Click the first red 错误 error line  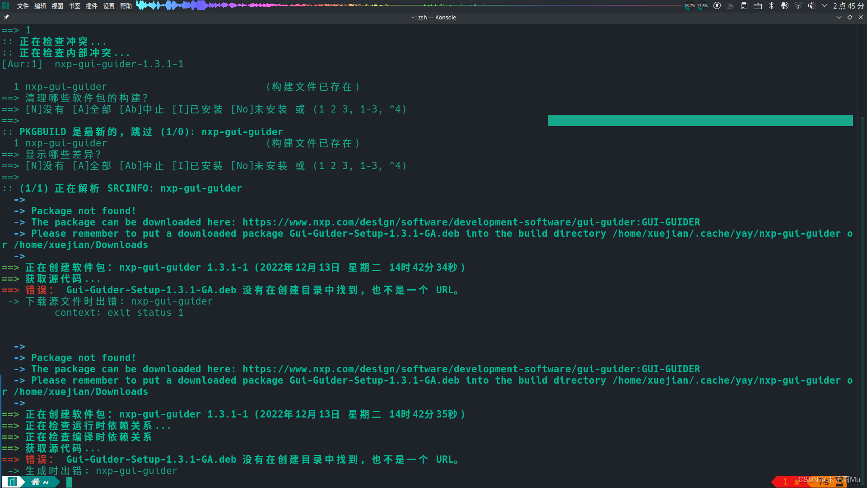(230, 290)
